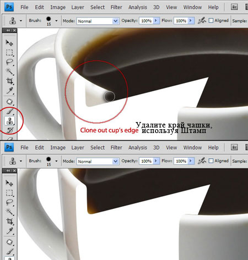Launch Bridge from lower window's Br icon
The height and width of the screenshot is (260, 248).
(234, 147)
